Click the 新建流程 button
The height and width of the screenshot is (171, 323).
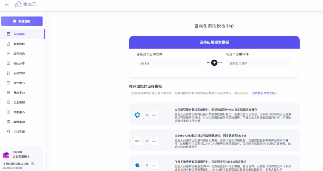click(x=22, y=21)
